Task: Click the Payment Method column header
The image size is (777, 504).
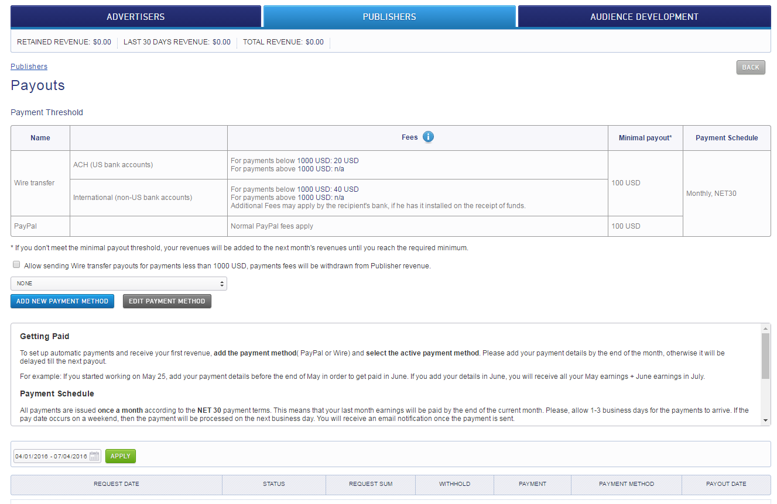Action: point(627,484)
